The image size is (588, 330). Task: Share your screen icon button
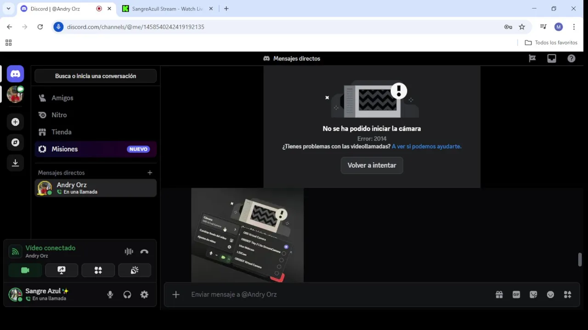pyautogui.click(x=62, y=270)
